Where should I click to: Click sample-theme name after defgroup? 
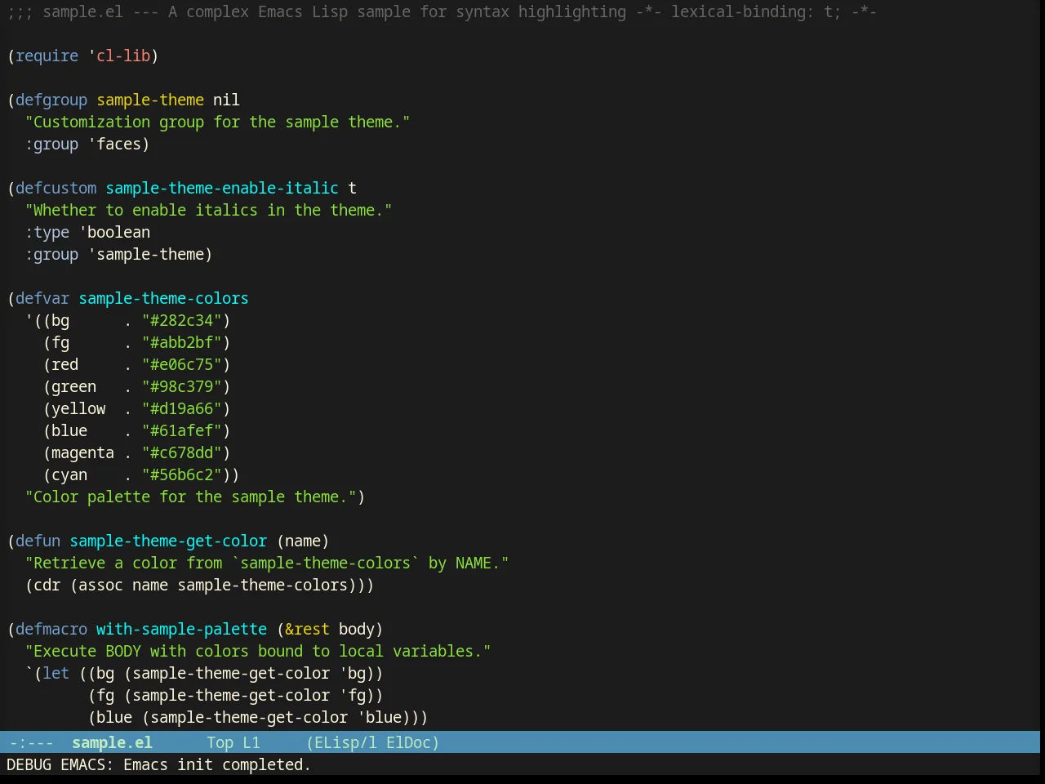tap(150, 100)
